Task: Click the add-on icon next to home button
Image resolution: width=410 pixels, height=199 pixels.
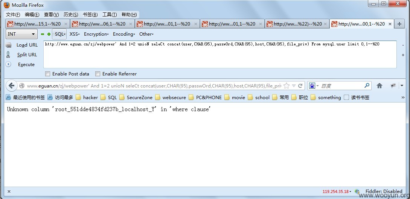Action: [393, 86]
